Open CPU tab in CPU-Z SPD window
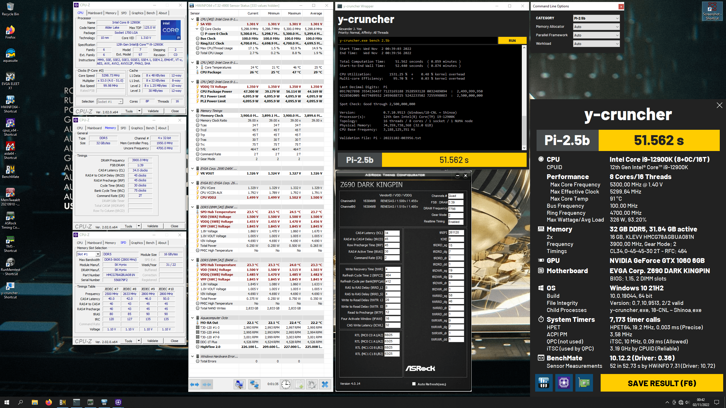The height and width of the screenshot is (408, 726). pos(80,243)
